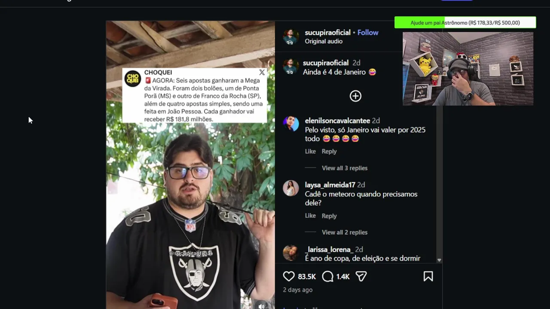This screenshot has width=550, height=309.
Task: Follow sucupiraoficial
Action: (368, 33)
